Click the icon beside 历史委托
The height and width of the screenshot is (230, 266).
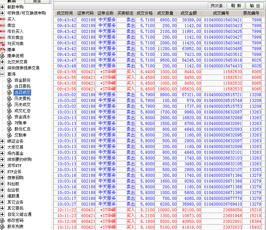[x=9, y=99]
